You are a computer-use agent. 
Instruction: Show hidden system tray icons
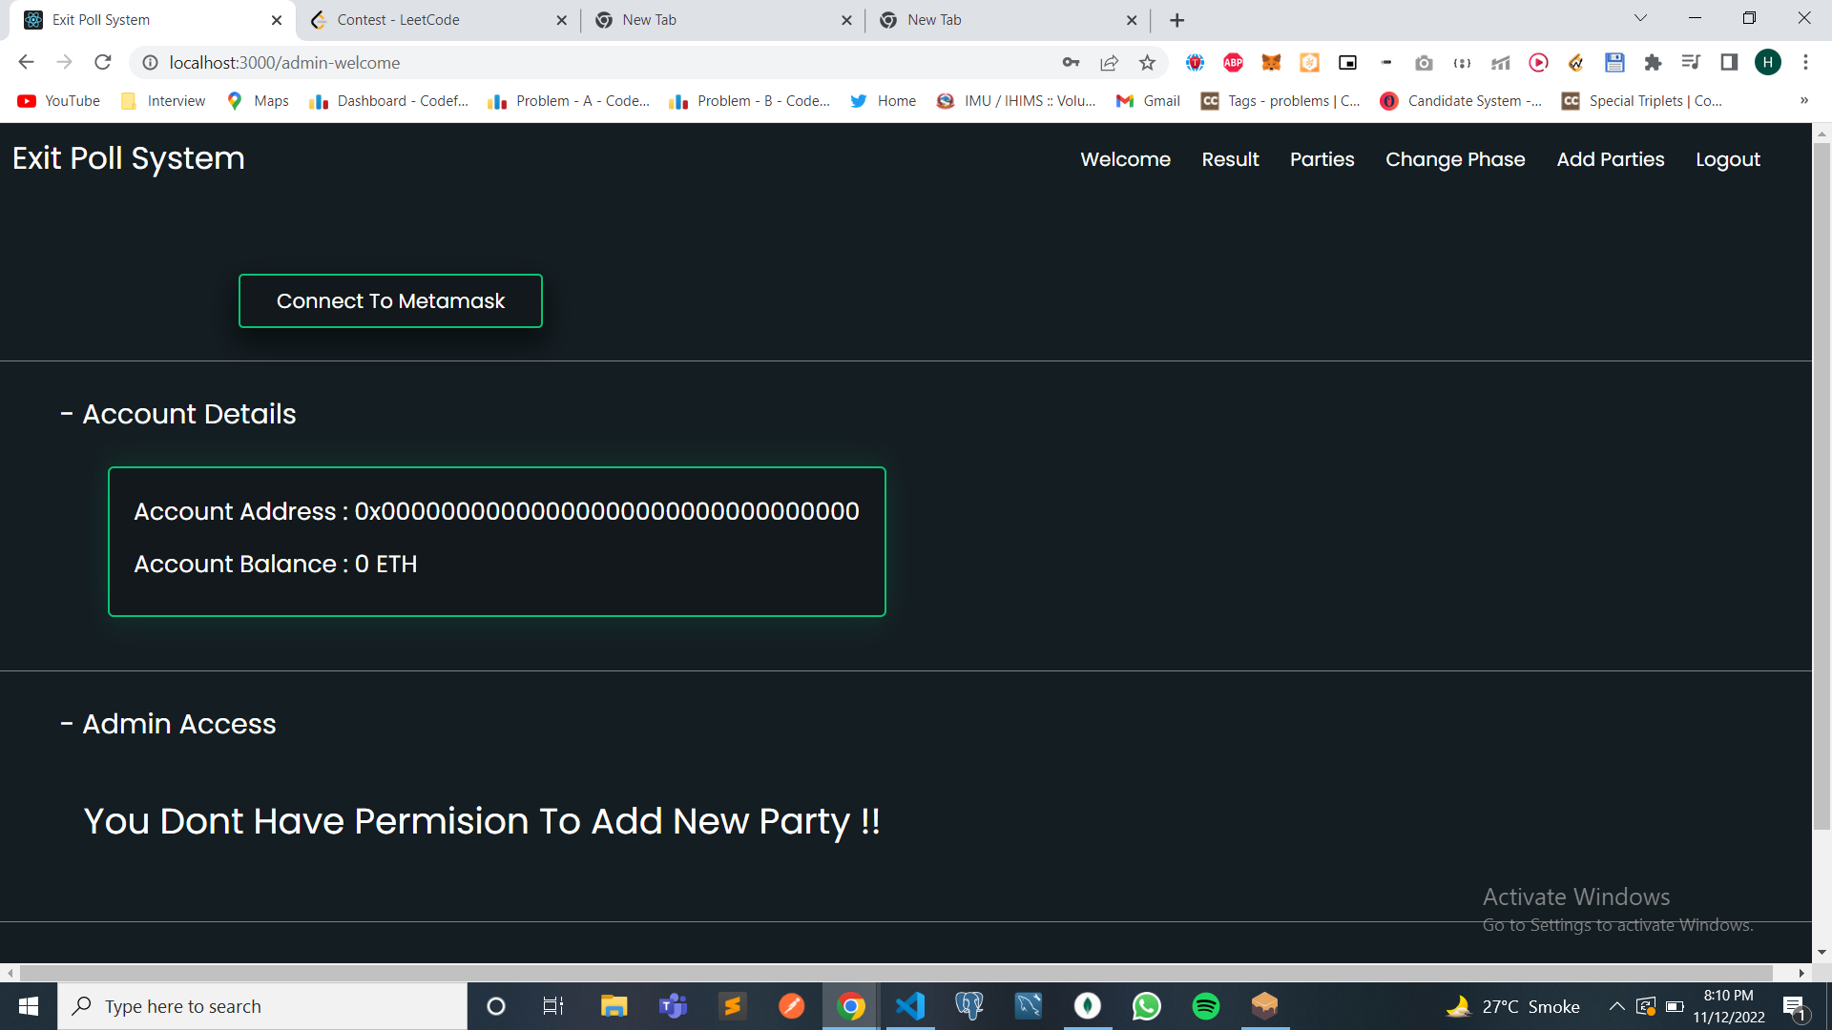(x=1616, y=1006)
